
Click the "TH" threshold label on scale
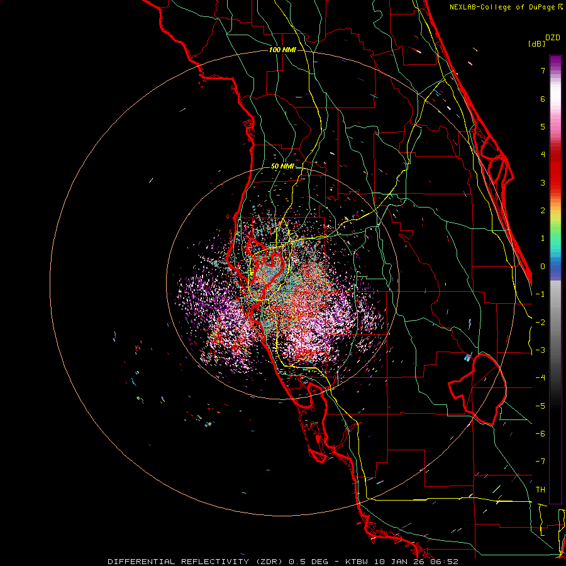tap(540, 490)
